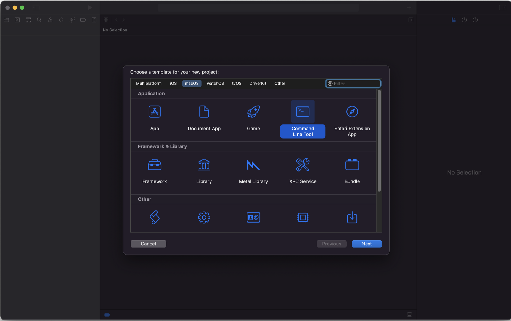Select the gear icon template under Other

pyautogui.click(x=204, y=218)
